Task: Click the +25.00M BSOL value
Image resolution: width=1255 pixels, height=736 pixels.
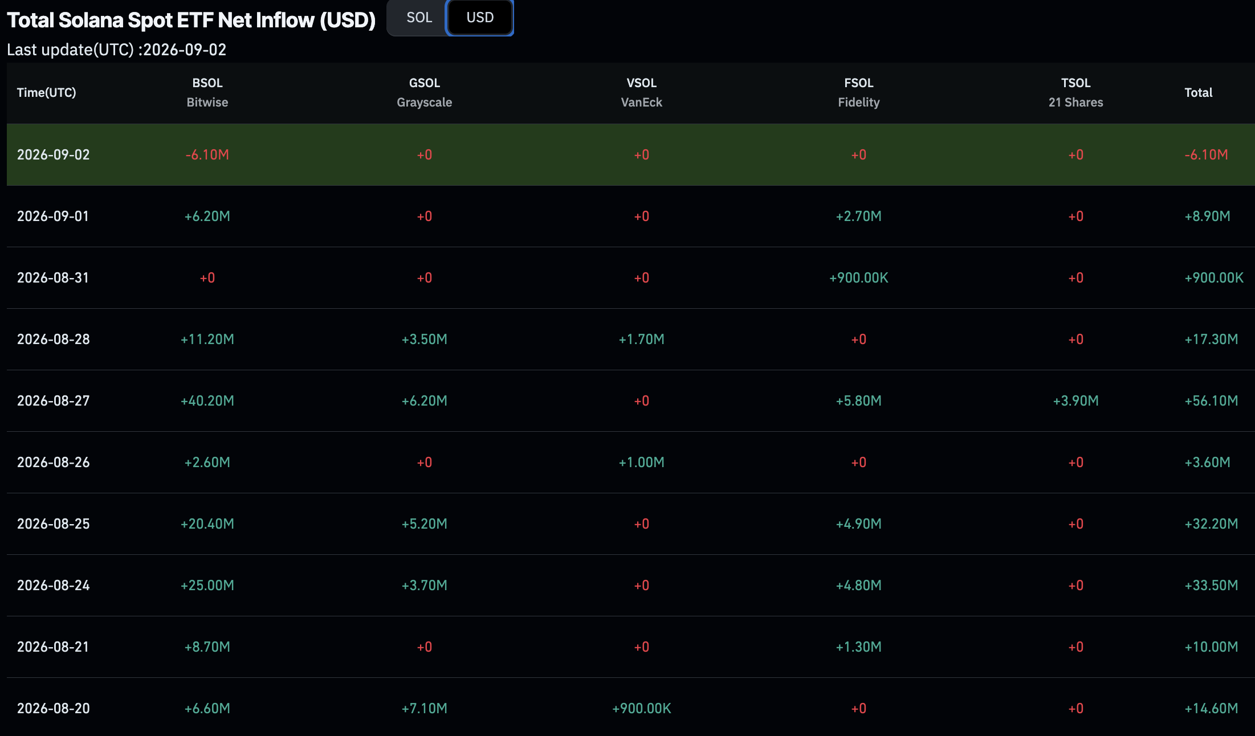Action: coord(207,585)
